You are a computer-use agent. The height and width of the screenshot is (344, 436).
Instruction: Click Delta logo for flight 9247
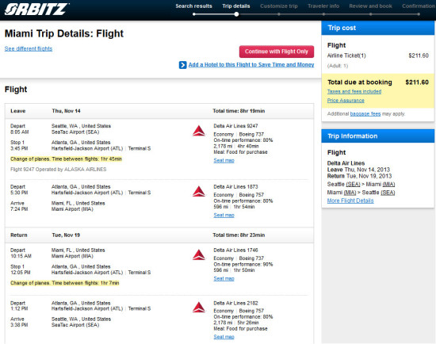click(199, 131)
